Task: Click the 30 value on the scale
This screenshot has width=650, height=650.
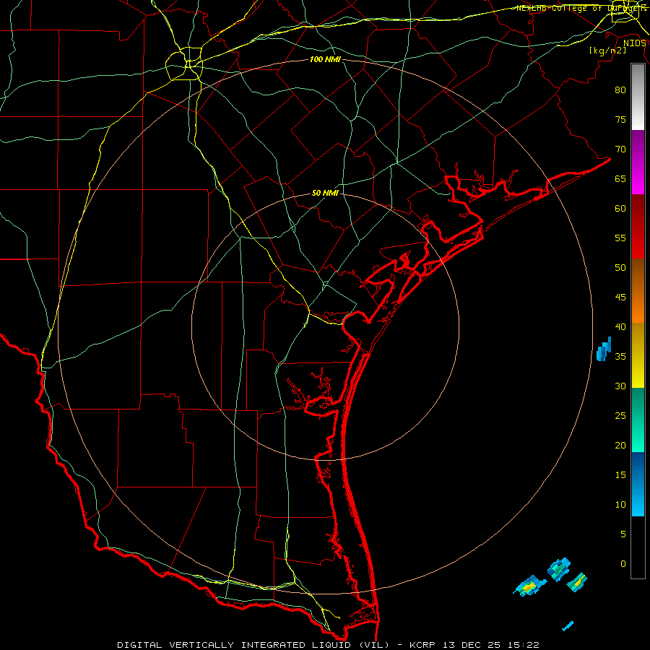Action: 620,386
